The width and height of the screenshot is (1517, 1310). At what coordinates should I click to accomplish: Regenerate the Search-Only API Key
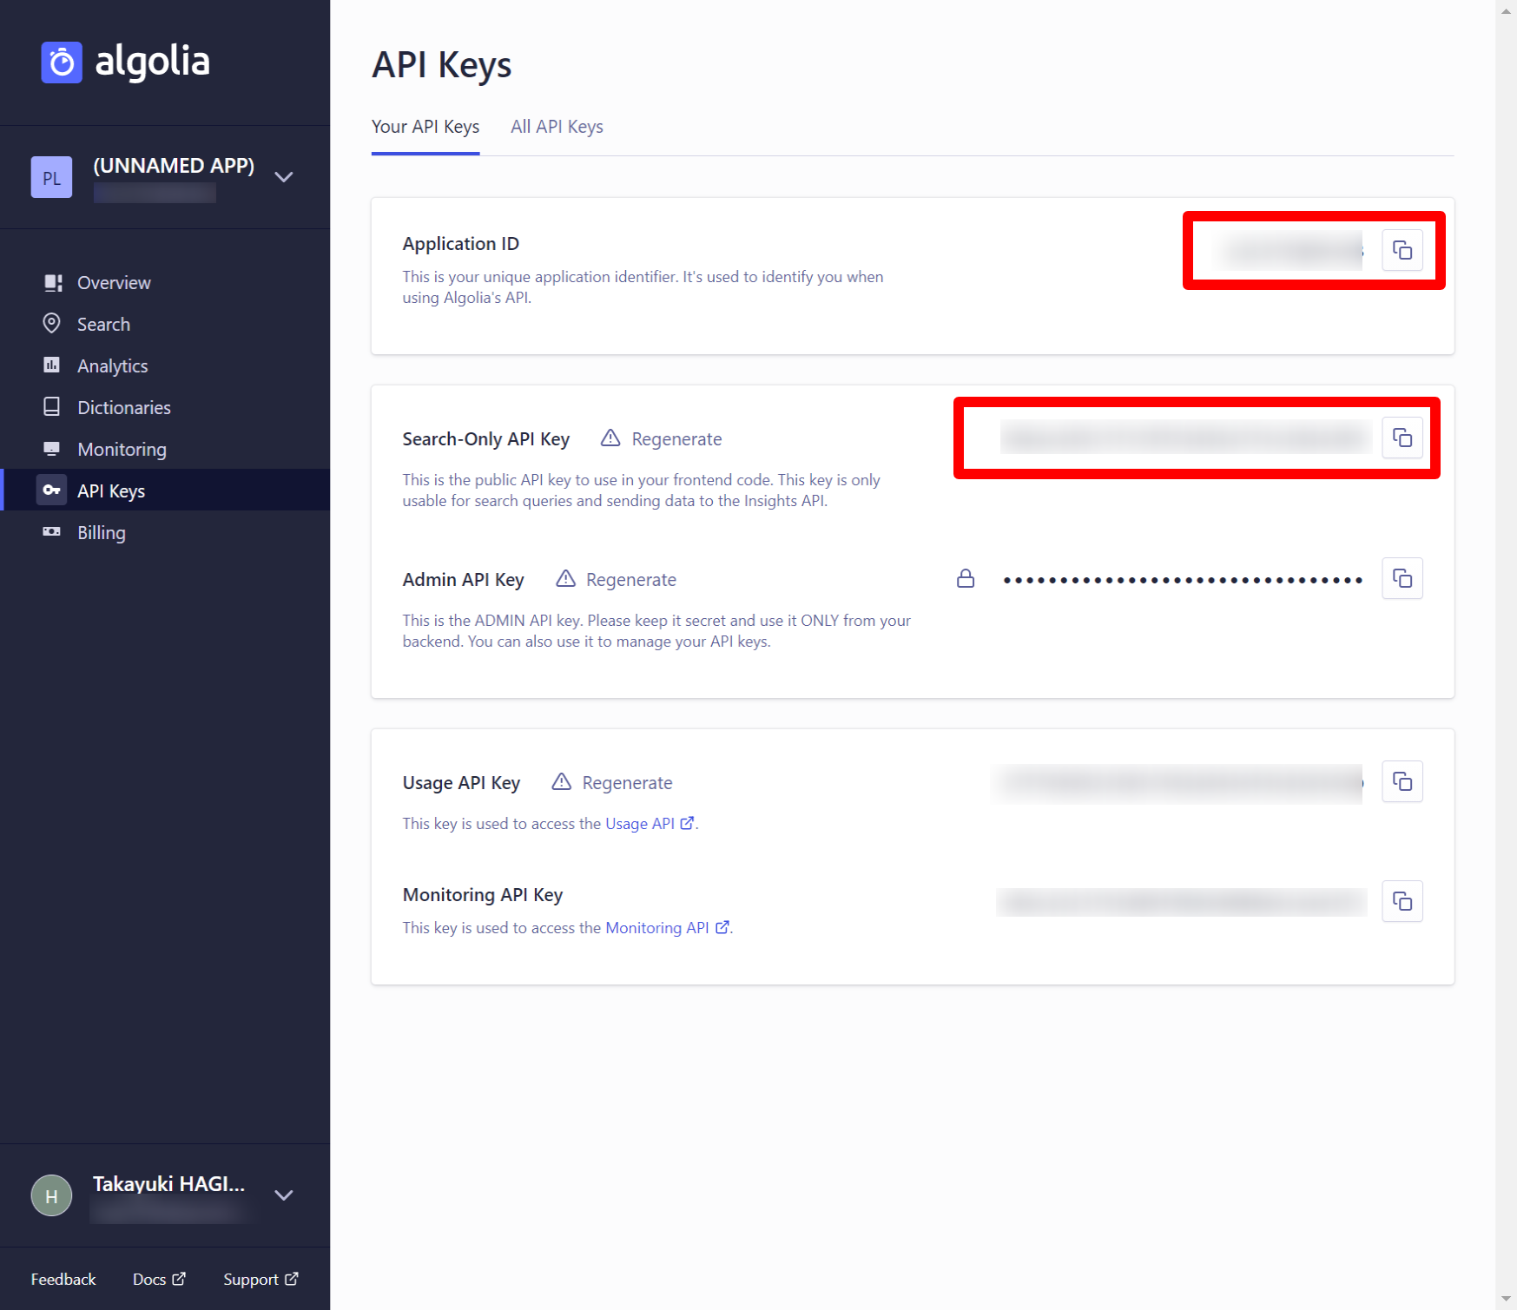676,439
